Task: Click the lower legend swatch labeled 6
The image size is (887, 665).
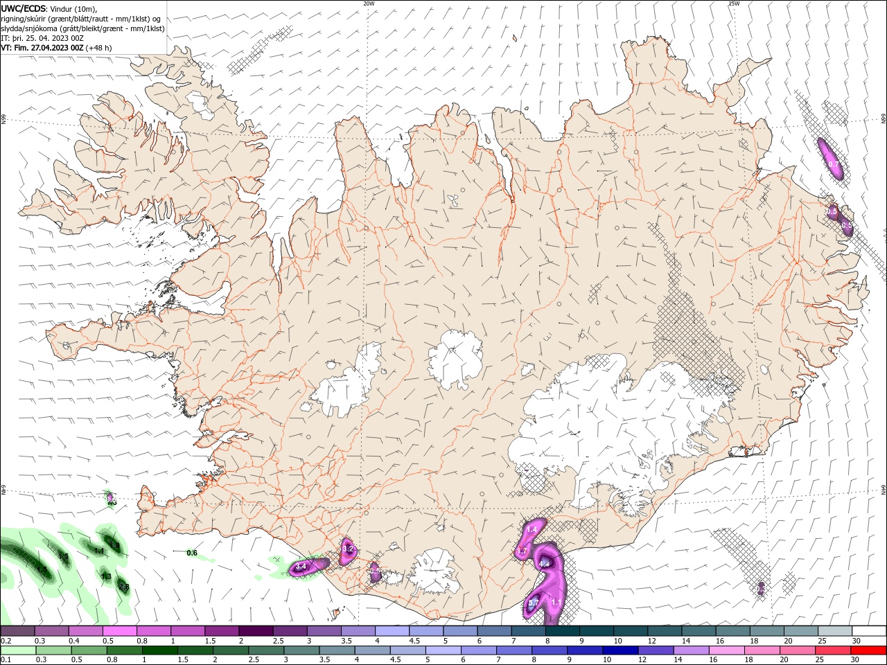Action: click(x=478, y=650)
